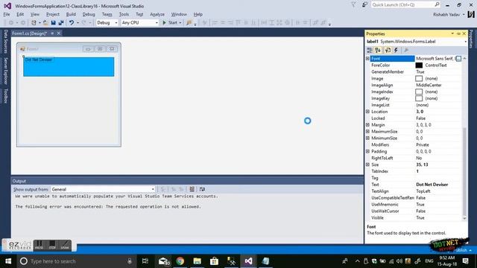Open the Analyze menu

(x=157, y=14)
